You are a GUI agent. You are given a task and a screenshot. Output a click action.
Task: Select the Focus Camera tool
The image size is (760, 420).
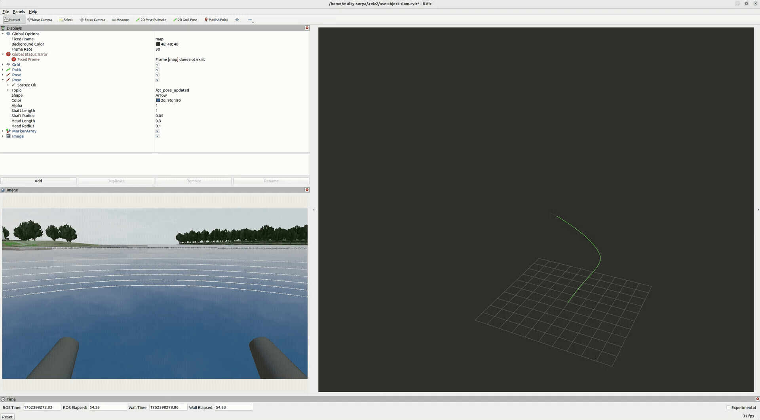(92, 19)
